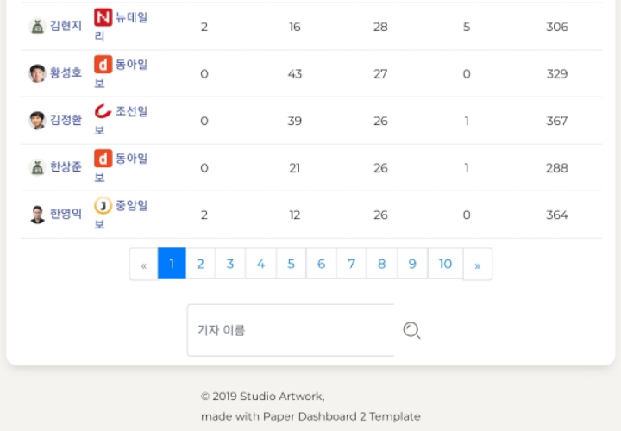Click 동아일보 logo in 황성호's row
The height and width of the screenshot is (431, 621).
point(103,65)
